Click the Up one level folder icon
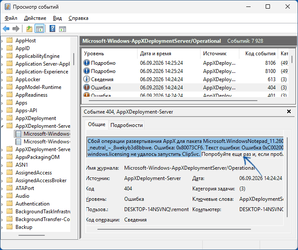This screenshot has height=250, width=298. [29, 29]
